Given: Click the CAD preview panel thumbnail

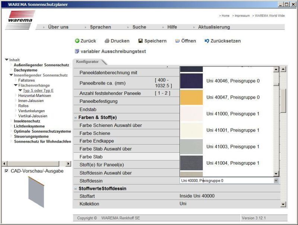Looking at the screenshot, I should [36, 192].
